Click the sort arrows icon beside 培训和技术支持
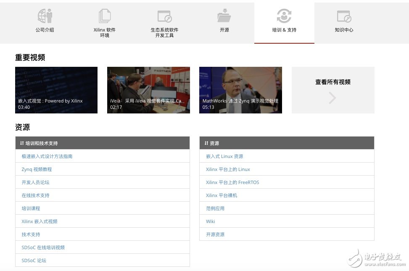 [22, 143]
